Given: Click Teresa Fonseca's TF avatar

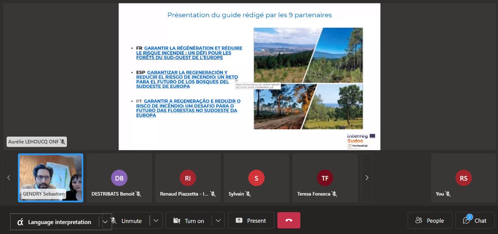Looking at the screenshot, I should [x=325, y=178].
